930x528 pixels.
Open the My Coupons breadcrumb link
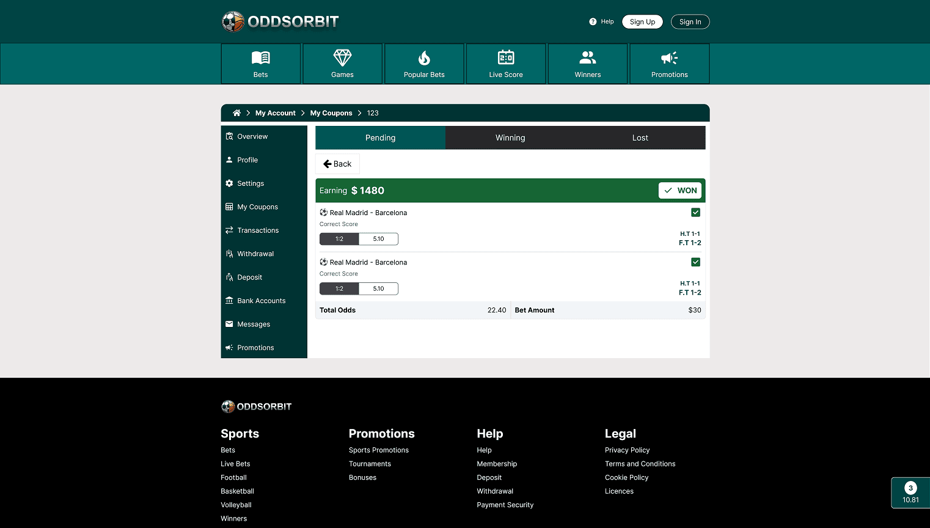331,113
